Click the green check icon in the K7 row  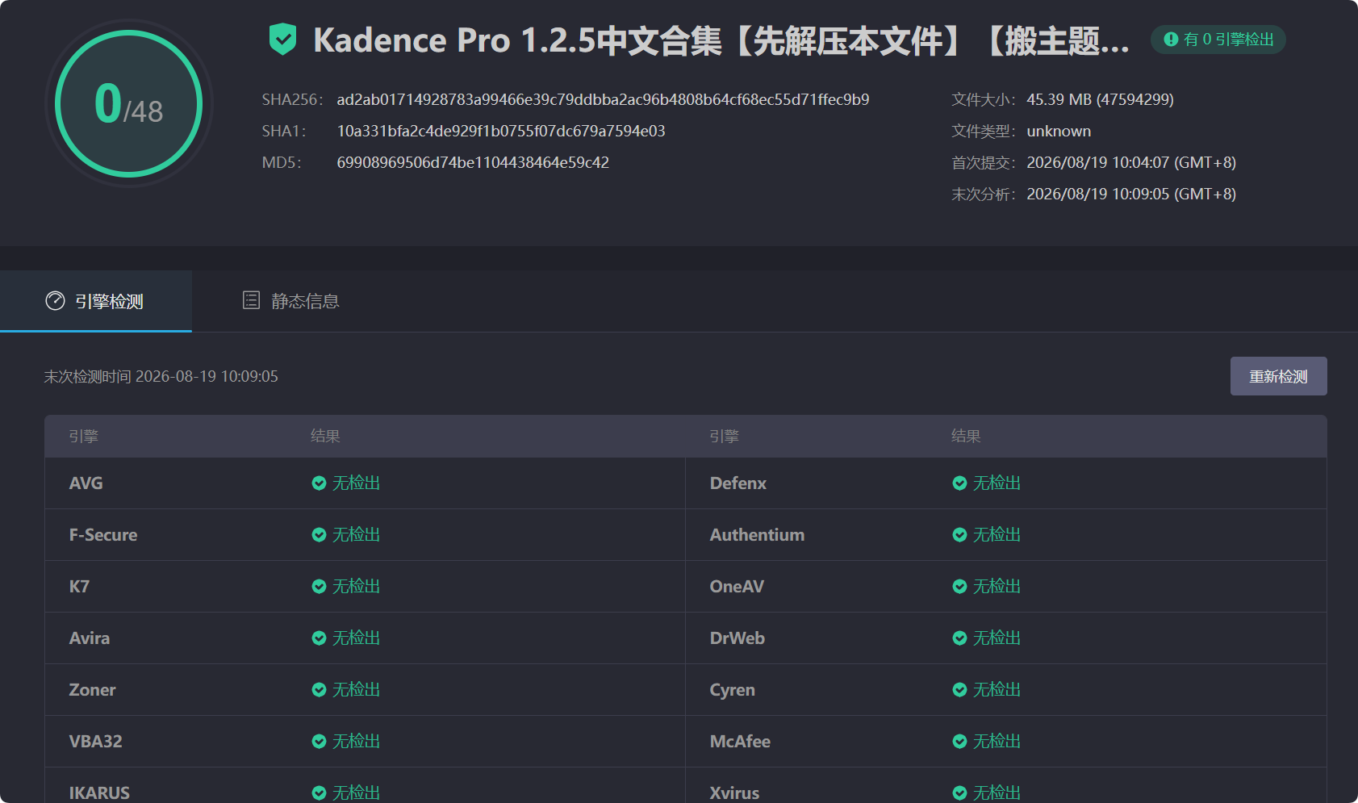(x=319, y=587)
